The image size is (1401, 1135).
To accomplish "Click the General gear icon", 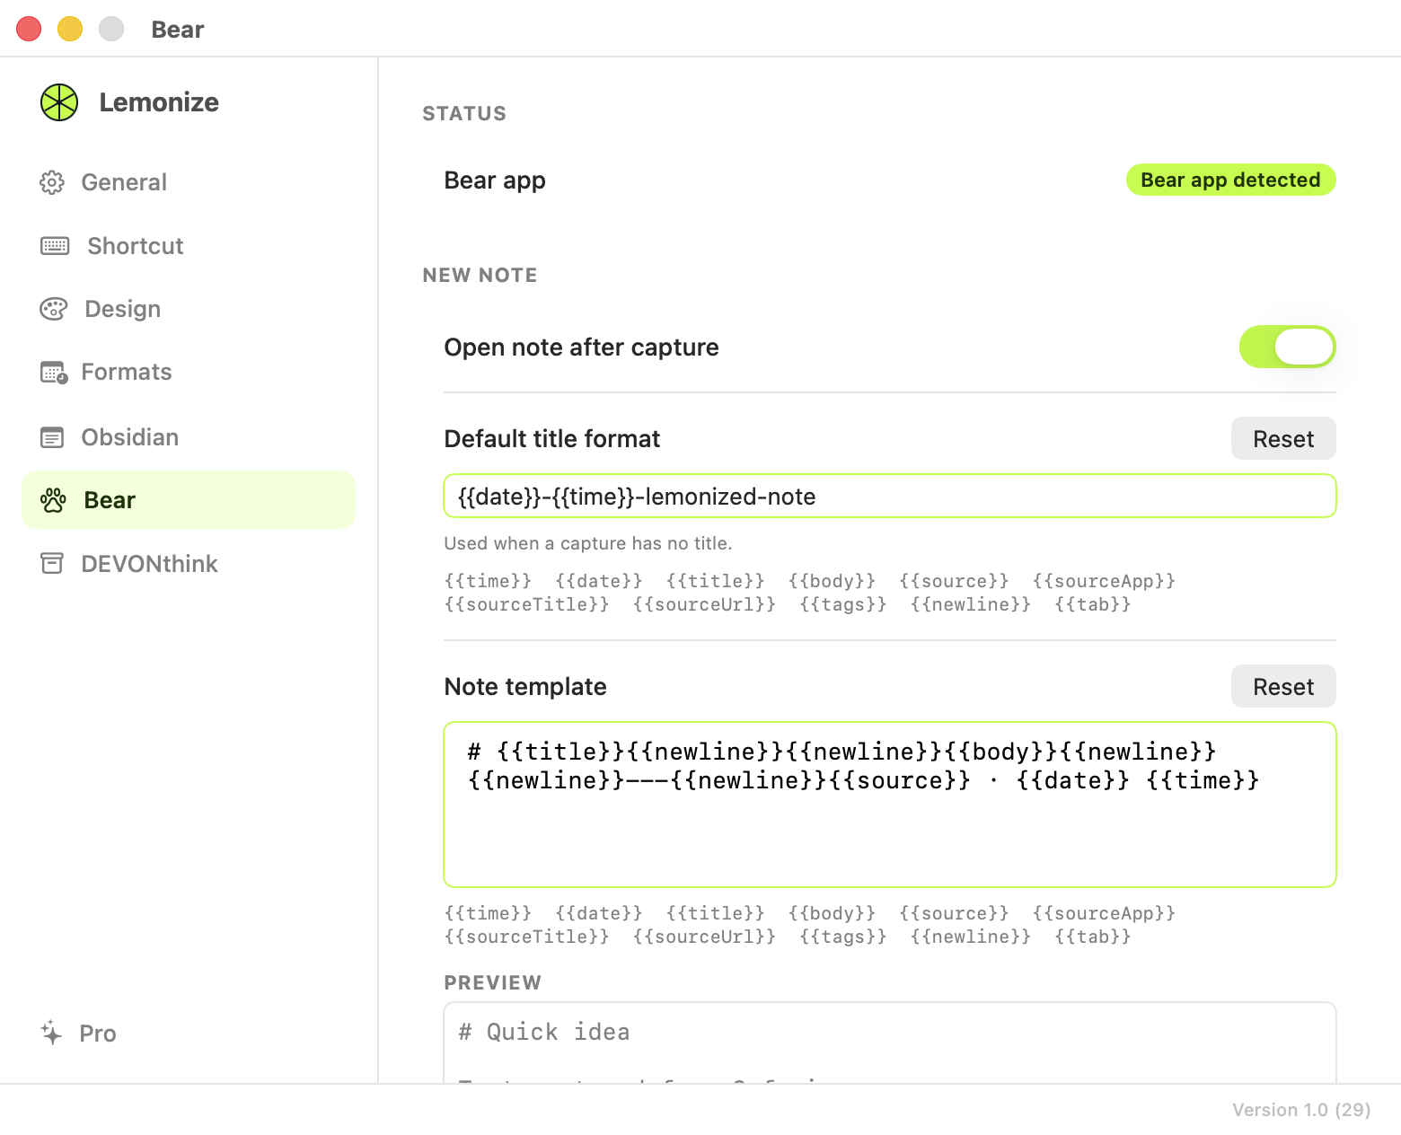I will (52, 182).
